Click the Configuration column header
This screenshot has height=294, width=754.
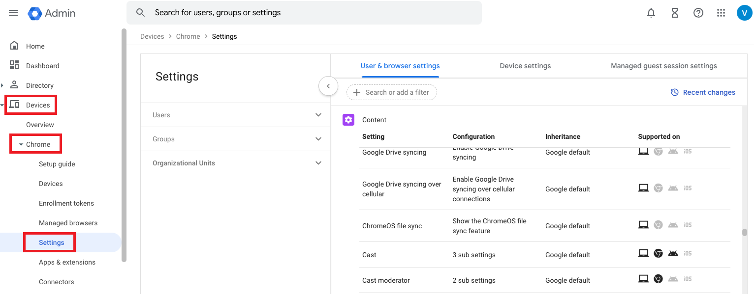point(473,136)
